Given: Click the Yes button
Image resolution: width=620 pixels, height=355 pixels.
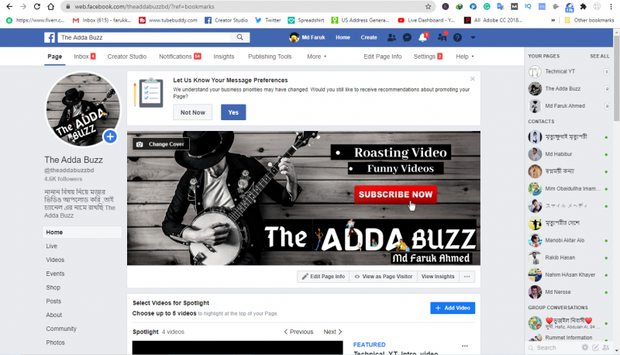Looking at the screenshot, I should pos(233,112).
